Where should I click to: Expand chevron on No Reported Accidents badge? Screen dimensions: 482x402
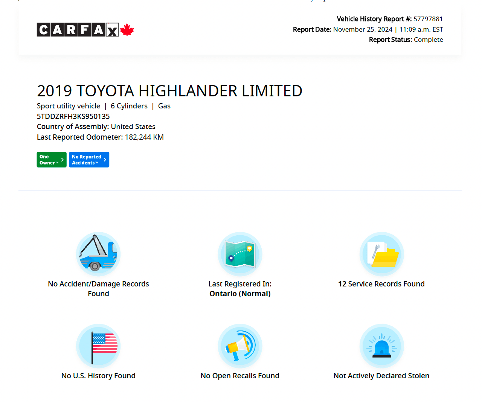pos(105,160)
